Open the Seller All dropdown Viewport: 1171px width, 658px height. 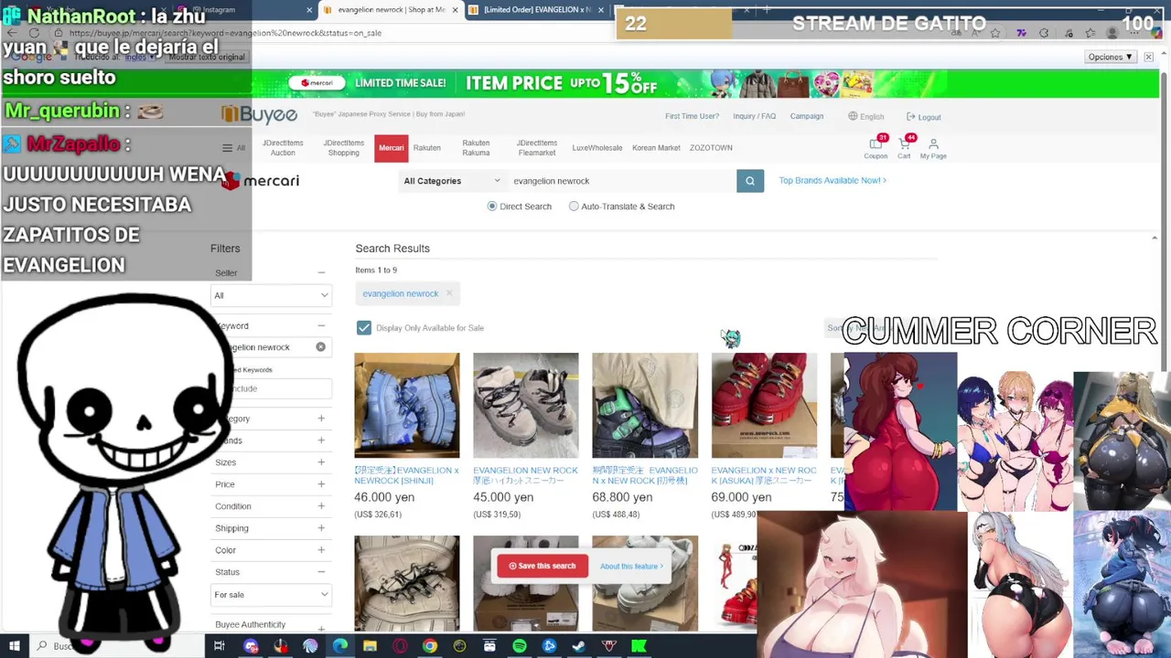pos(271,295)
